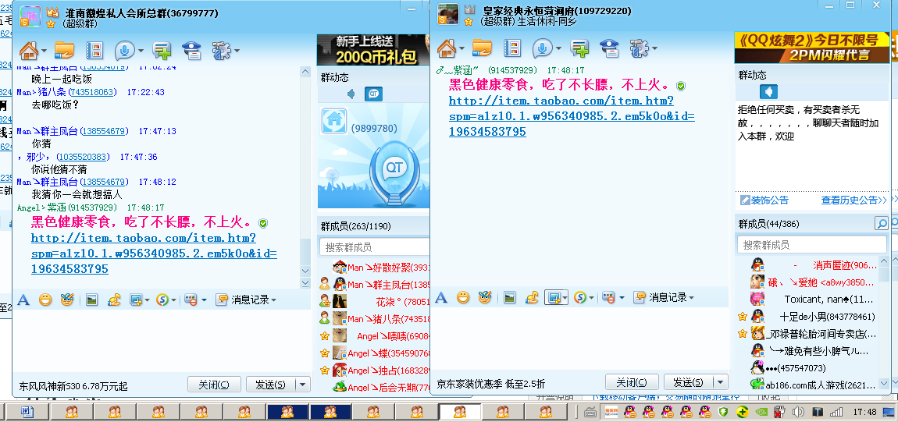Open emoticon picker in right chat window
The height and width of the screenshot is (422, 898).
pyautogui.click(x=463, y=296)
